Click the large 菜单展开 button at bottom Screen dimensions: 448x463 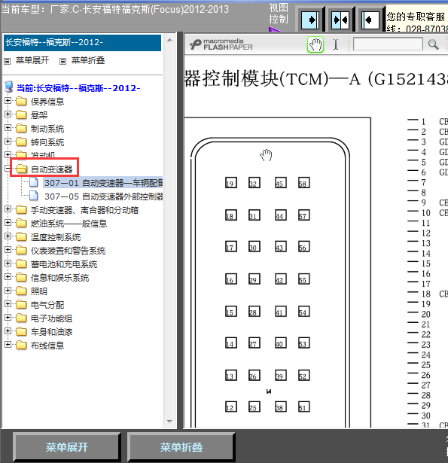click(x=67, y=447)
